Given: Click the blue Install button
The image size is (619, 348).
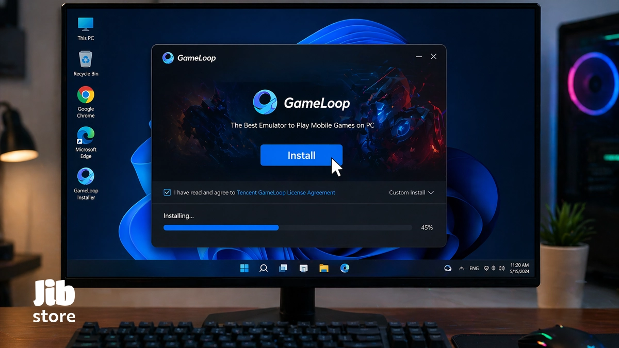Looking at the screenshot, I should coord(301,155).
